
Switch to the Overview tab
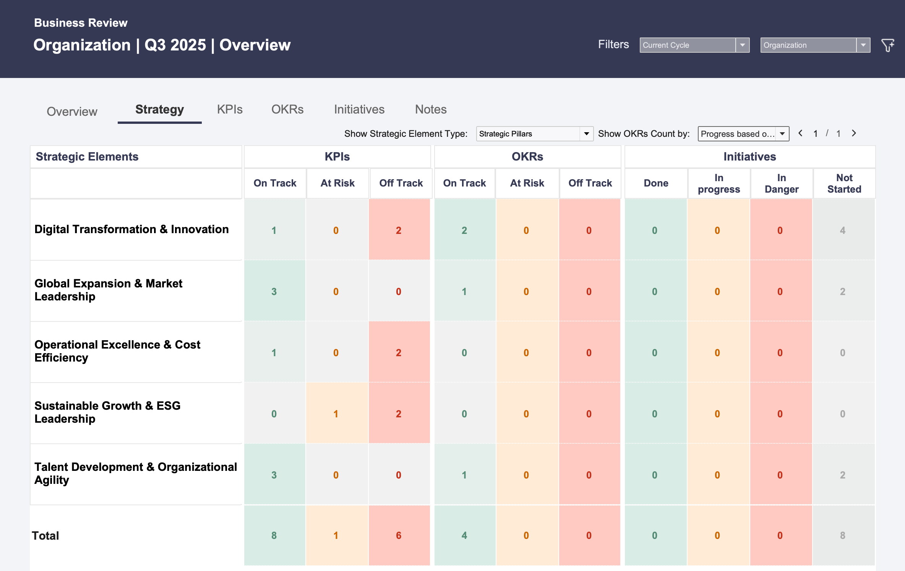pyautogui.click(x=72, y=112)
